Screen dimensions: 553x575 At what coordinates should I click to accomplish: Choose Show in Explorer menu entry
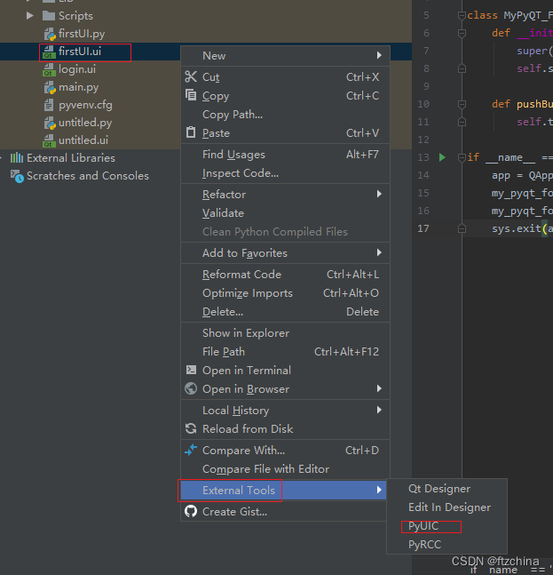click(x=285, y=333)
